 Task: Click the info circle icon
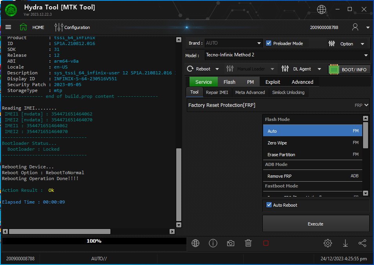(x=213, y=243)
